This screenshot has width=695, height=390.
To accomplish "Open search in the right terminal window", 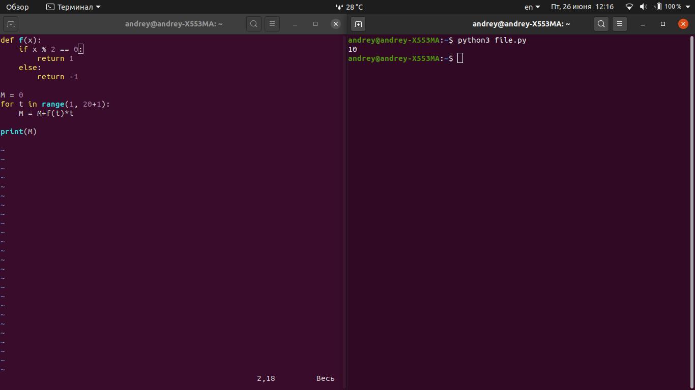I will pos(601,24).
